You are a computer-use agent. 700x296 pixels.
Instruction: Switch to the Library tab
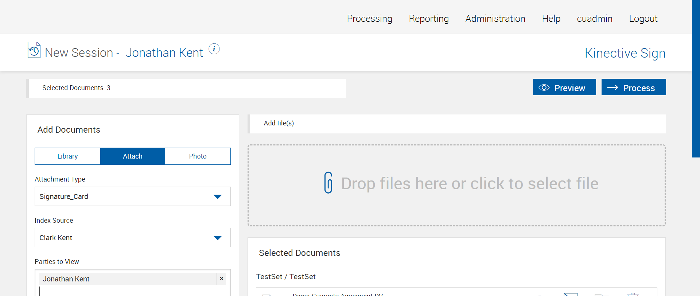[67, 156]
